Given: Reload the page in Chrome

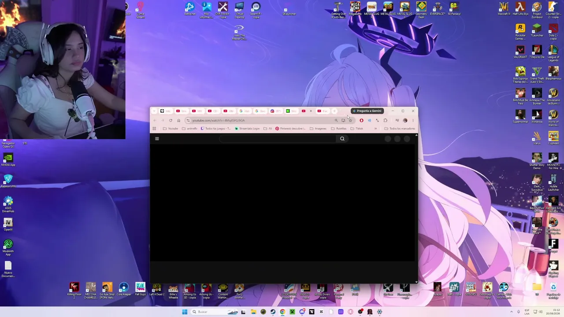Looking at the screenshot, I should [171, 120].
